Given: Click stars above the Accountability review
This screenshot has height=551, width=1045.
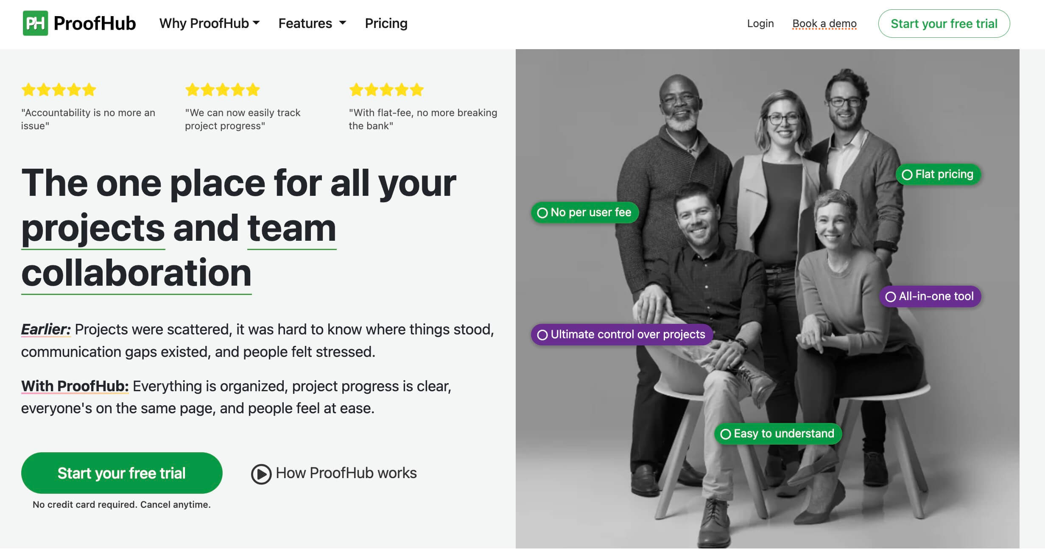Looking at the screenshot, I should (59, 90).
